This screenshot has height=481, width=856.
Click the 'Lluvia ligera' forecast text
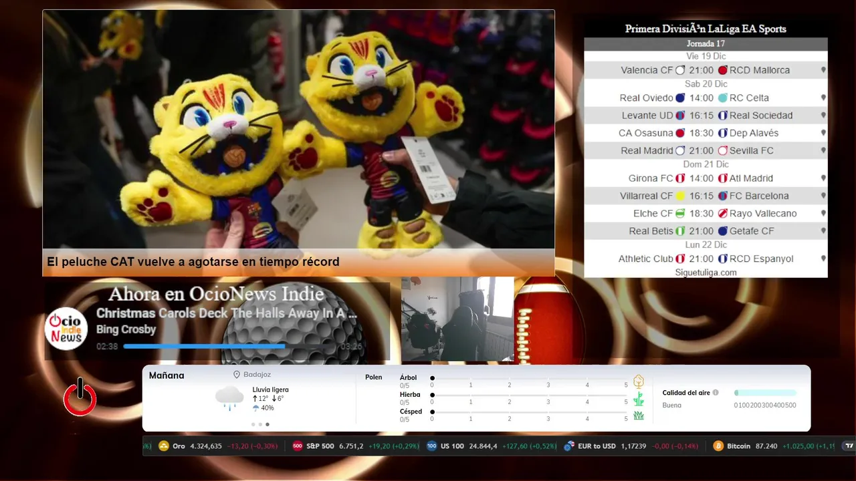click(x=270, y=389)
